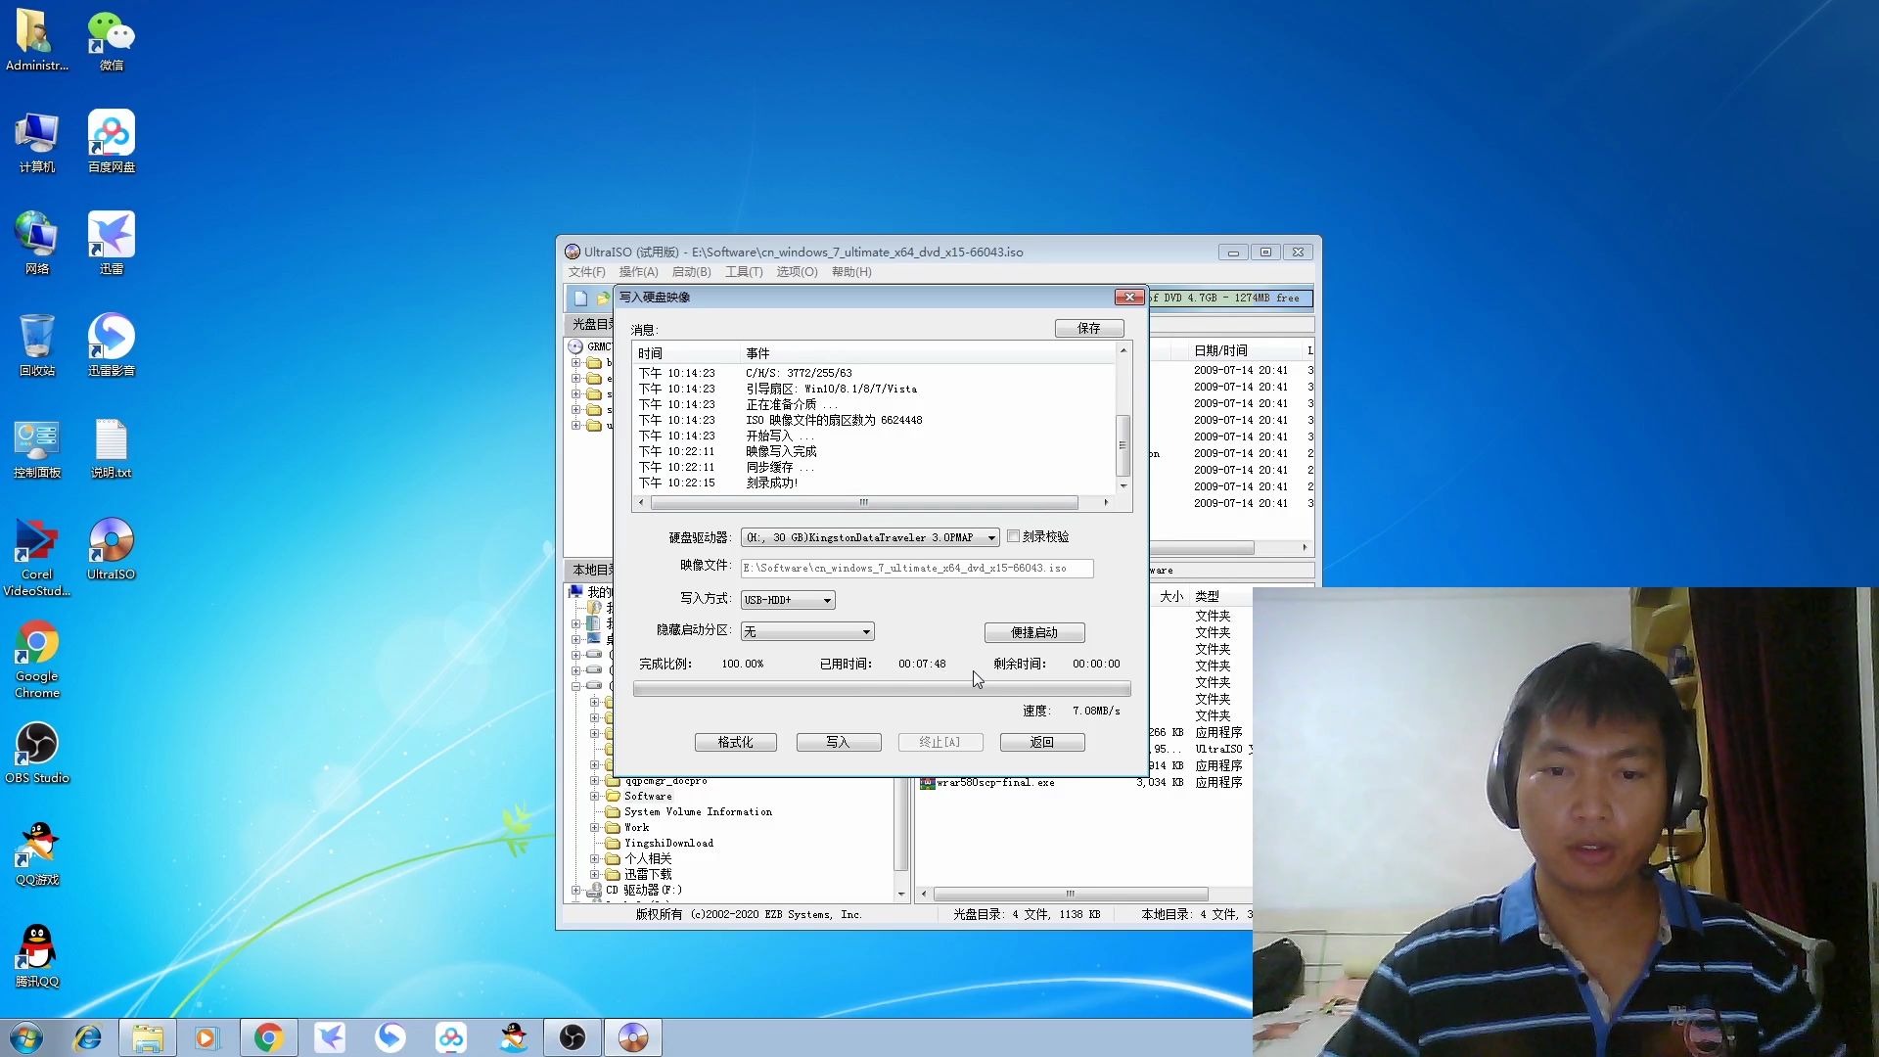Open the 启动(B) menu
The width and height of the screenshot is (1879, 1057).
click(692, 272)
